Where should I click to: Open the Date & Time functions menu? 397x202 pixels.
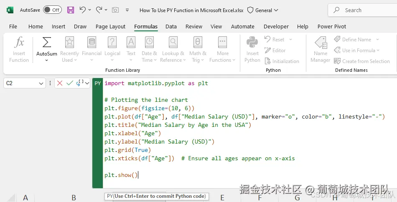tap(149, 49)
